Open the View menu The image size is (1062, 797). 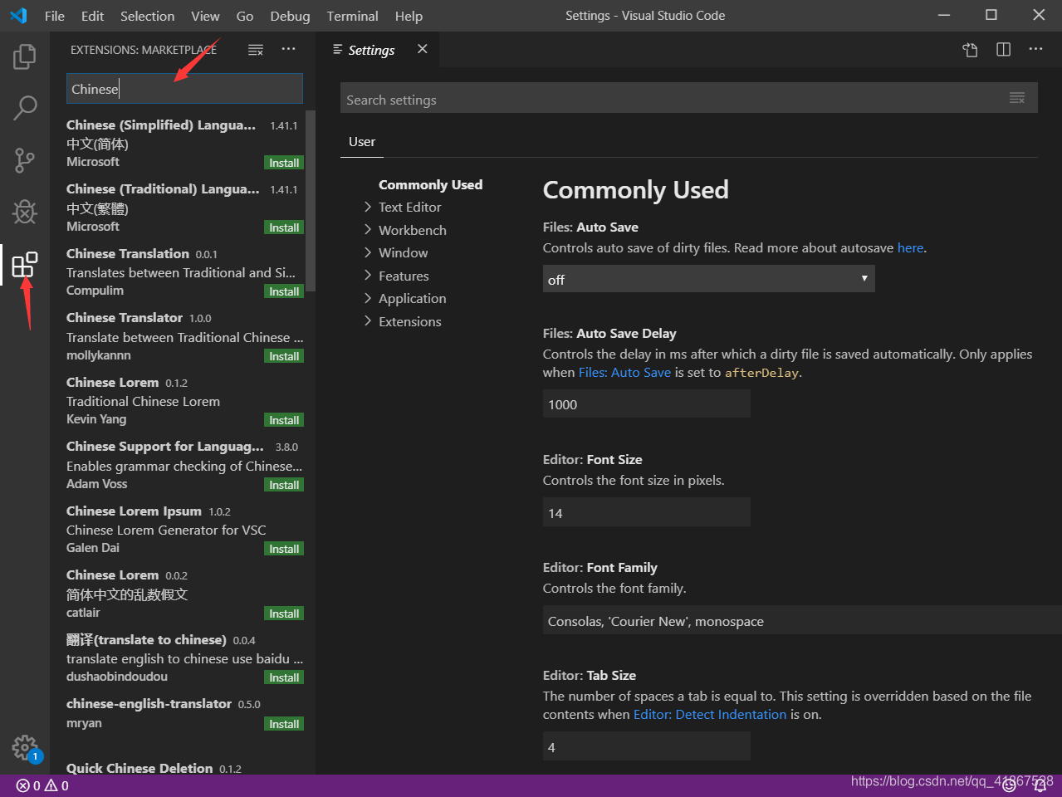[205, 16]
